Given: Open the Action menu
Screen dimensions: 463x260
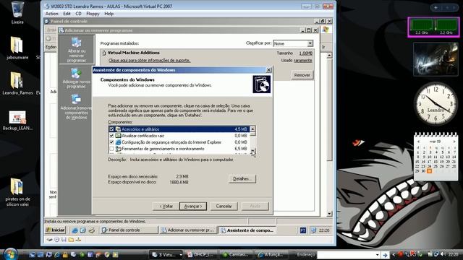Looking at the screenshot, I should pyautogui.click(x=51, y=14).
